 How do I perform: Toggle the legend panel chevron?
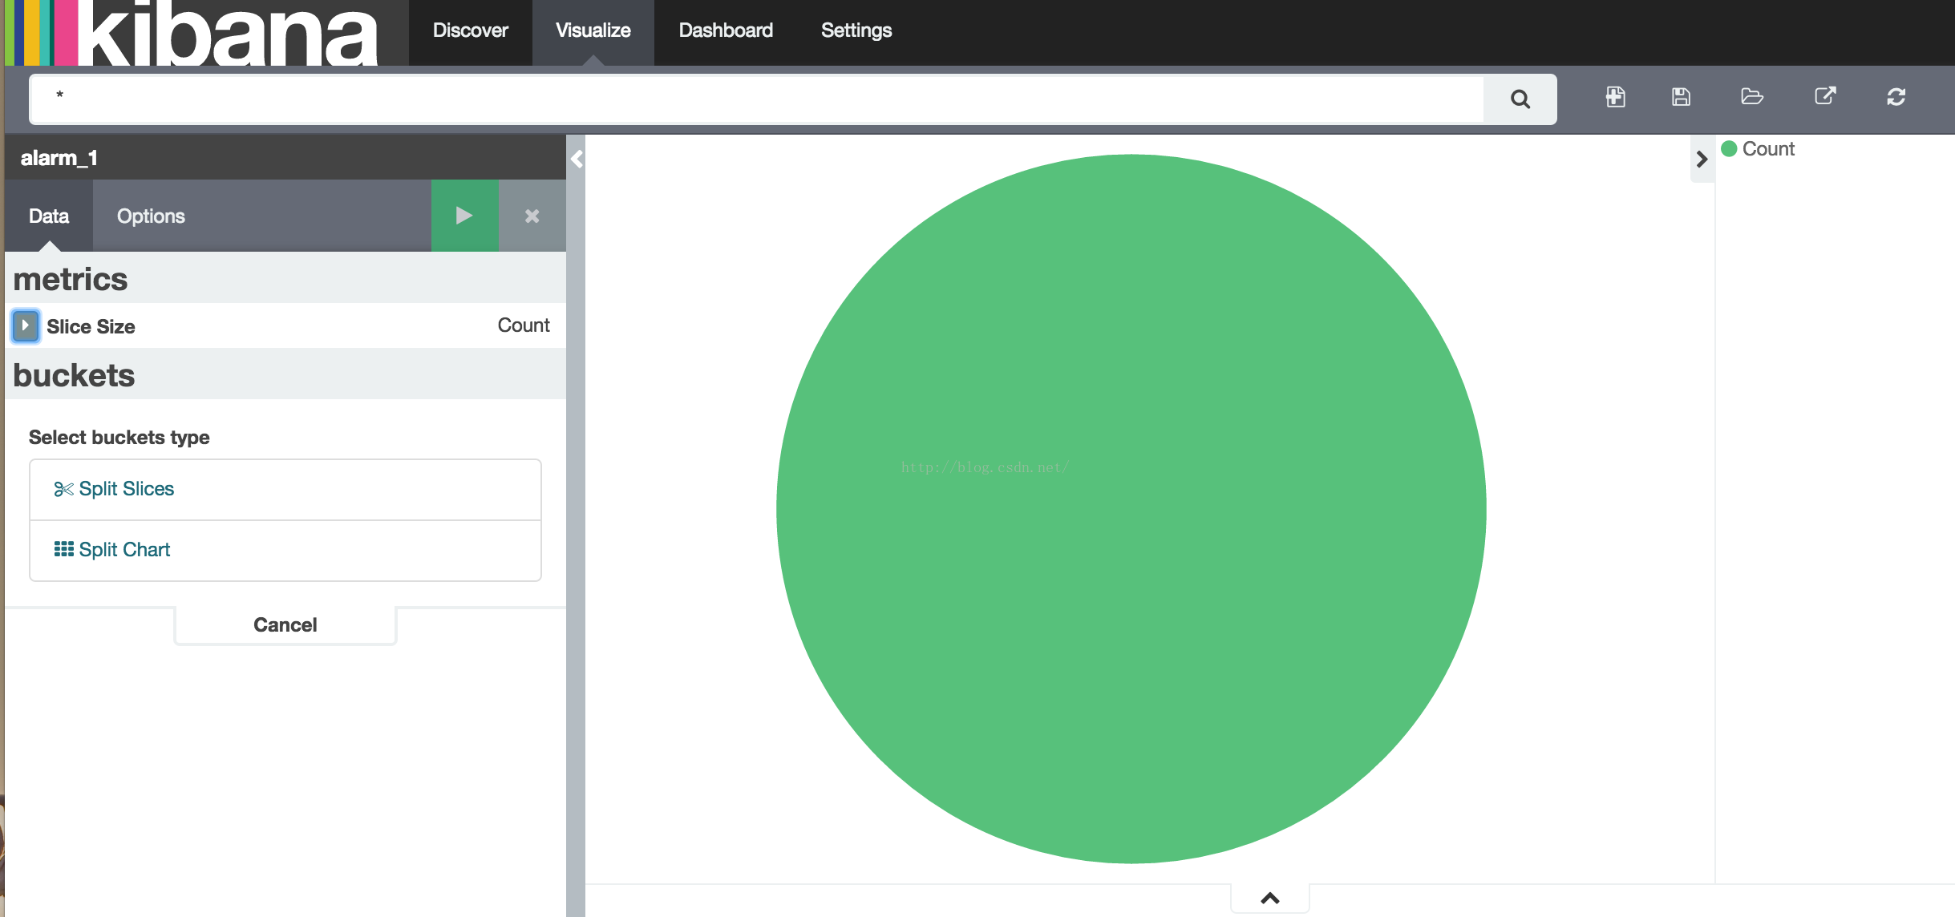pyautogui.click(x=1702, y=160)
